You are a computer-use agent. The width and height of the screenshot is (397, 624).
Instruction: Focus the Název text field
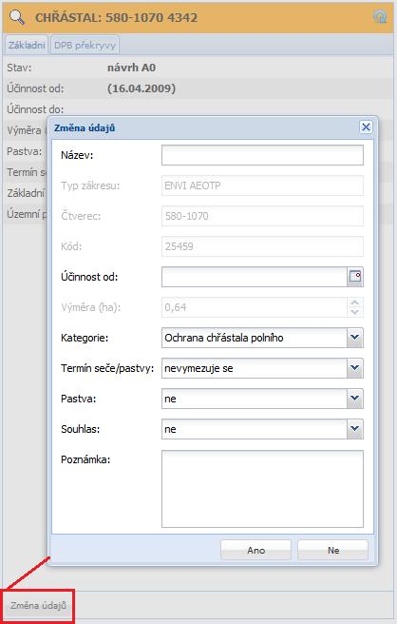(262, 155)
